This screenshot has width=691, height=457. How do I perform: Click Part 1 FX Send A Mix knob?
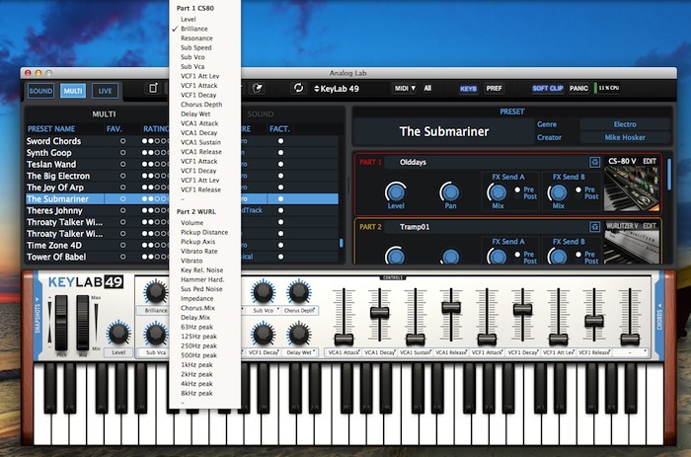point(498,192)
